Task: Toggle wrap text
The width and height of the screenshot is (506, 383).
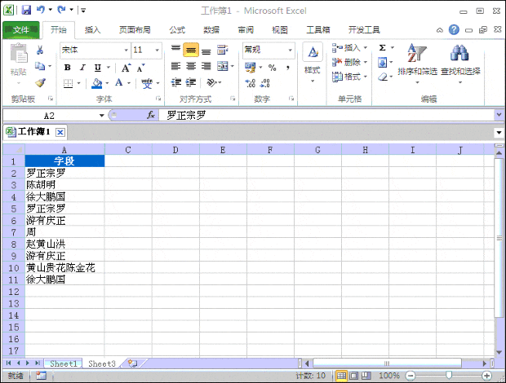Action: 222,50
